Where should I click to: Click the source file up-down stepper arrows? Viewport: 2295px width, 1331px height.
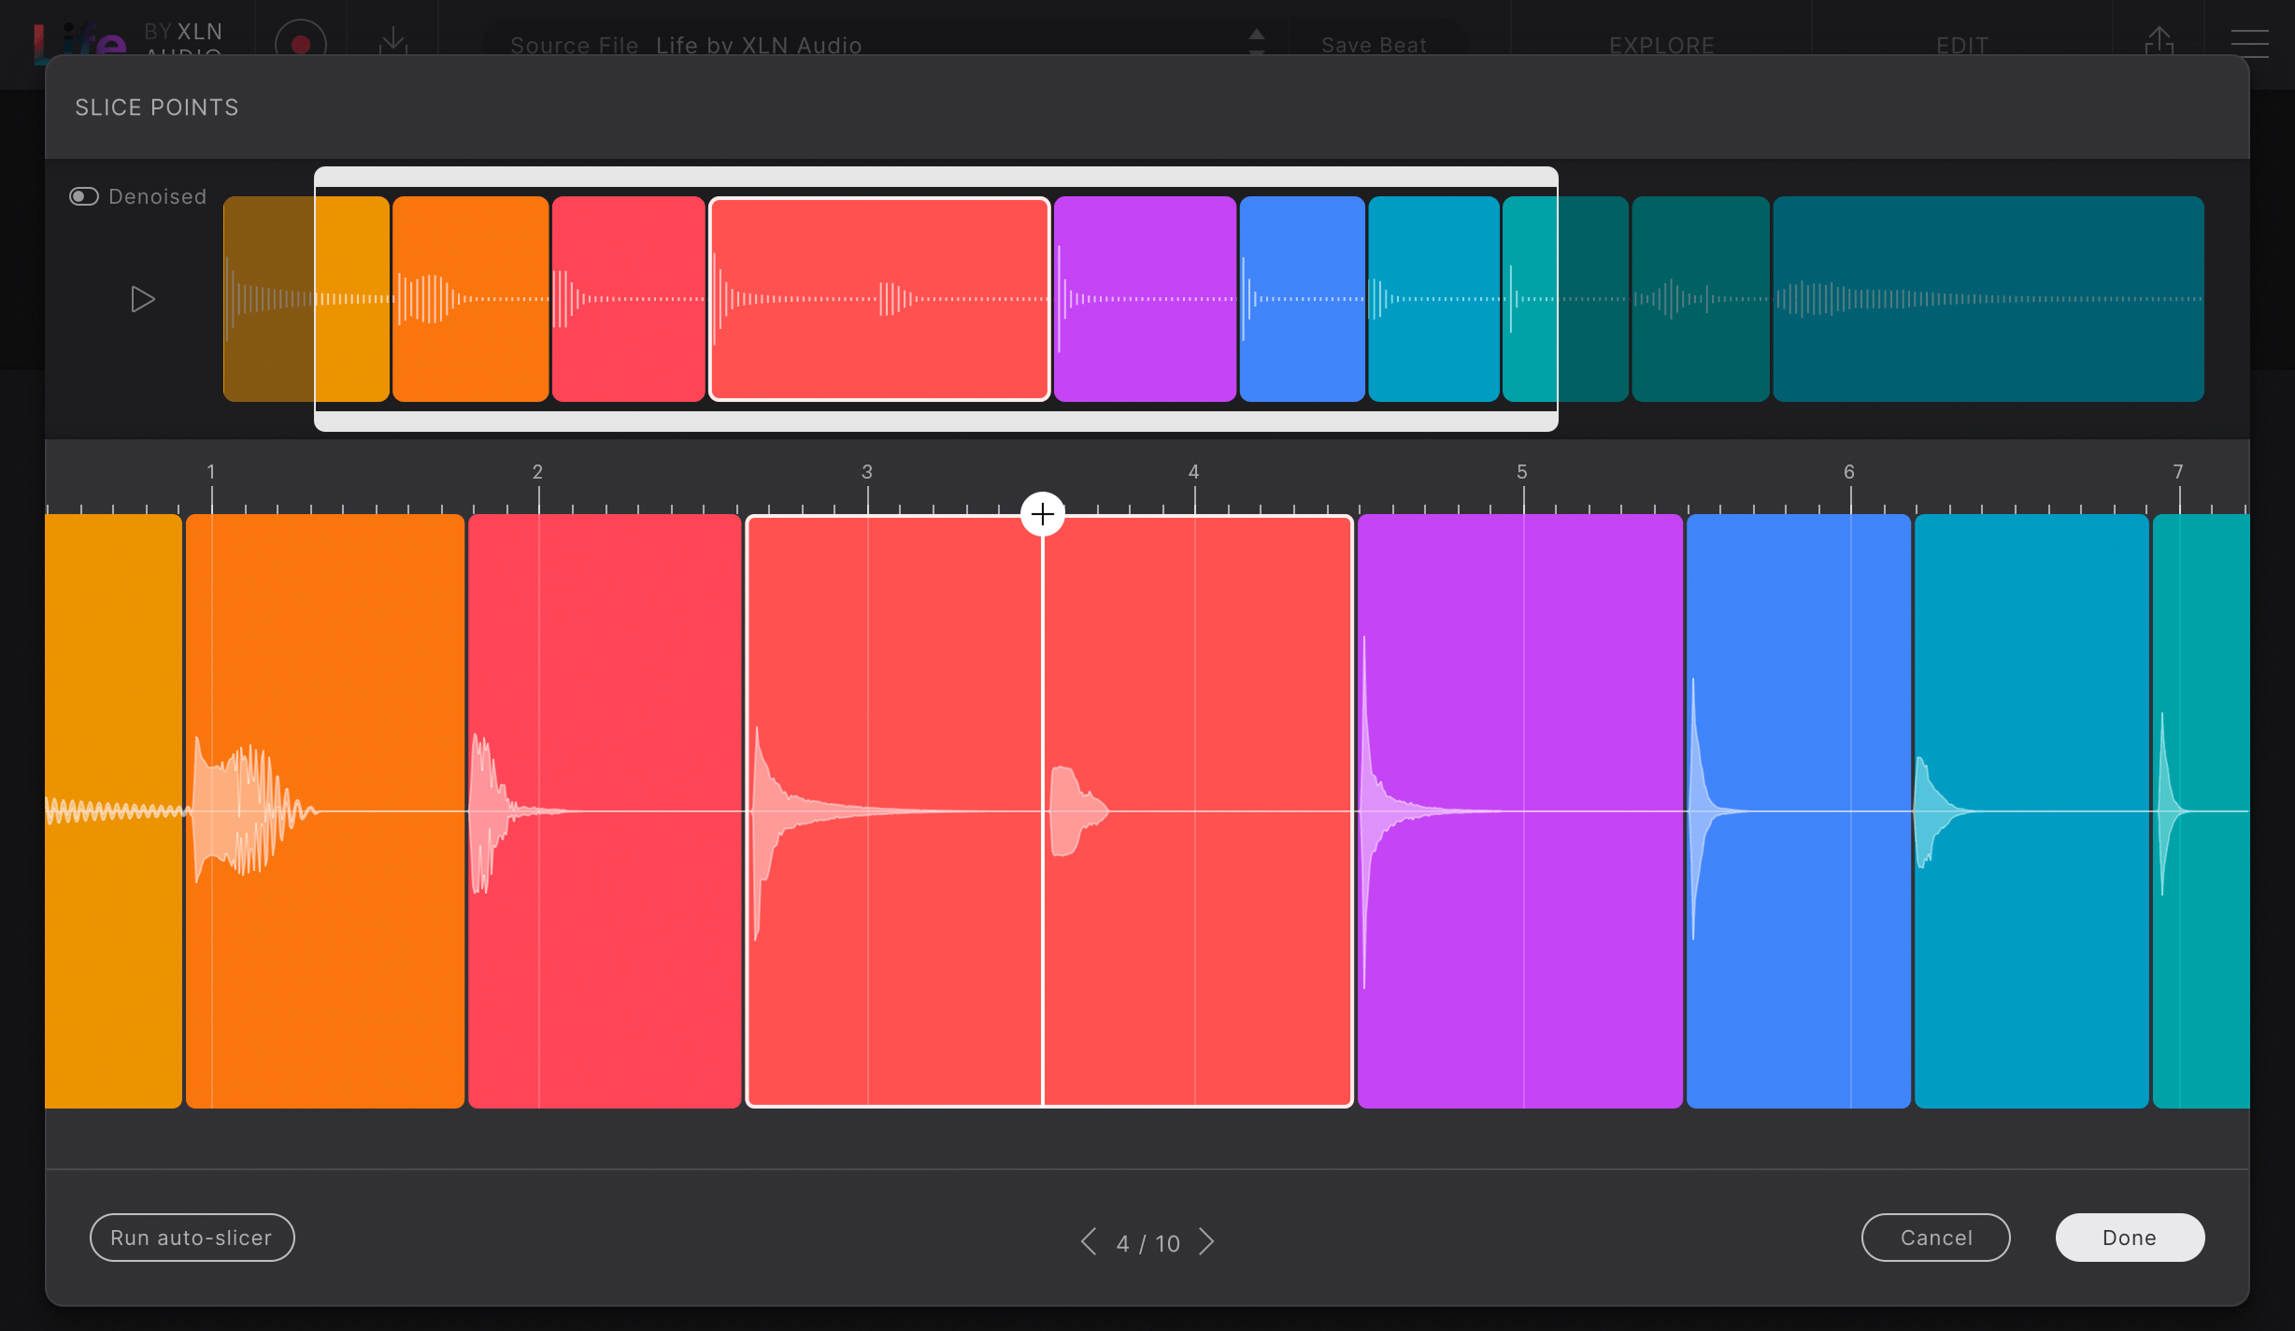click(1257, 41)
